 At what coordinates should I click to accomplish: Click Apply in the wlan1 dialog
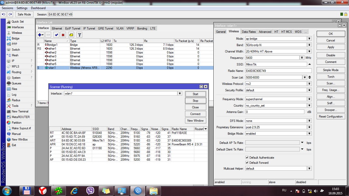[x=331, y=47]
